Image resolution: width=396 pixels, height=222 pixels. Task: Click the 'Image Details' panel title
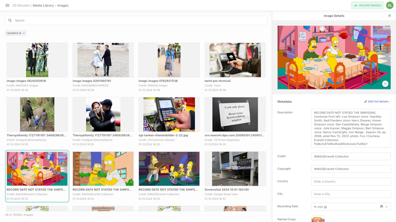point(334,15)
